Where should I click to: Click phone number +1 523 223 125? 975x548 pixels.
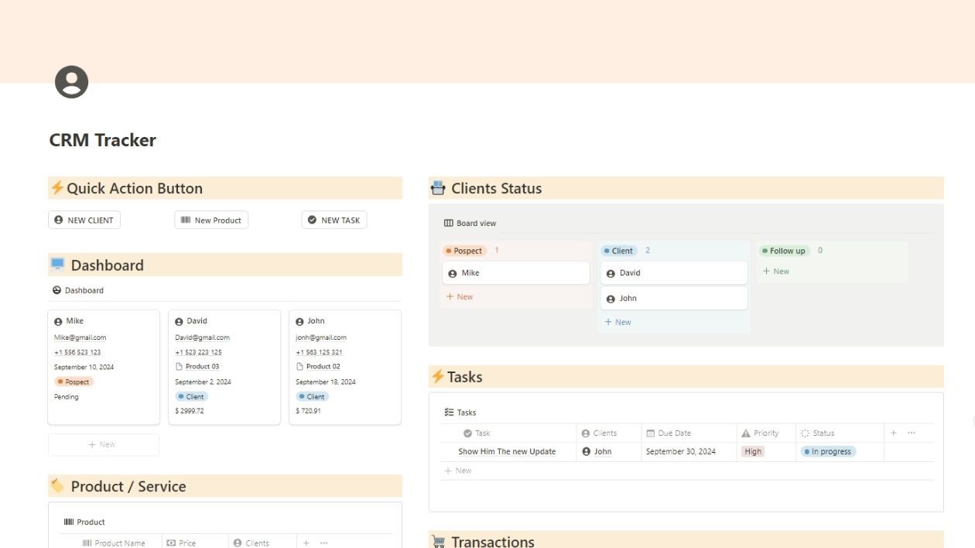click(198, 352)
